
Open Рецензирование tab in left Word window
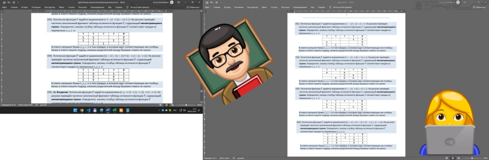click(97, 7)
